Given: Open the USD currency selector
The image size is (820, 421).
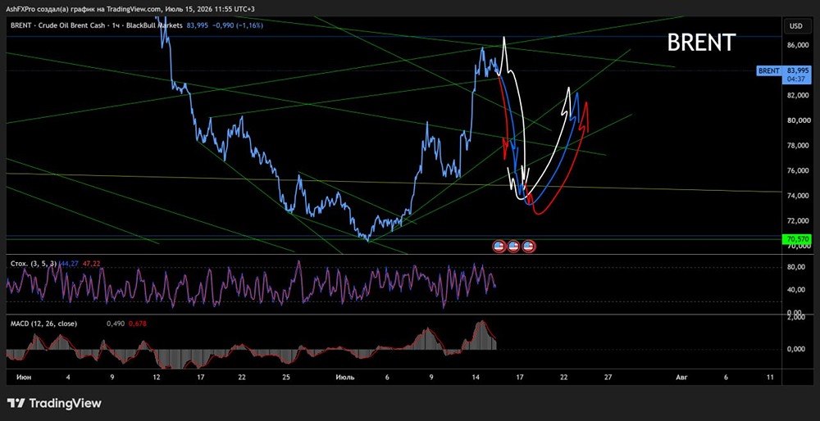Looking at the screenshot, I should click(796, 25).
